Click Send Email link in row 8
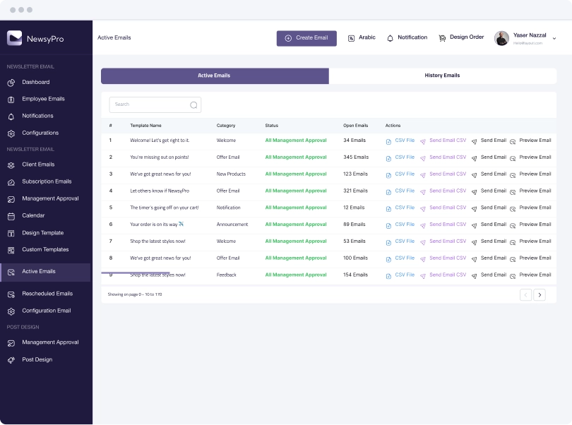 click(494, 258)
